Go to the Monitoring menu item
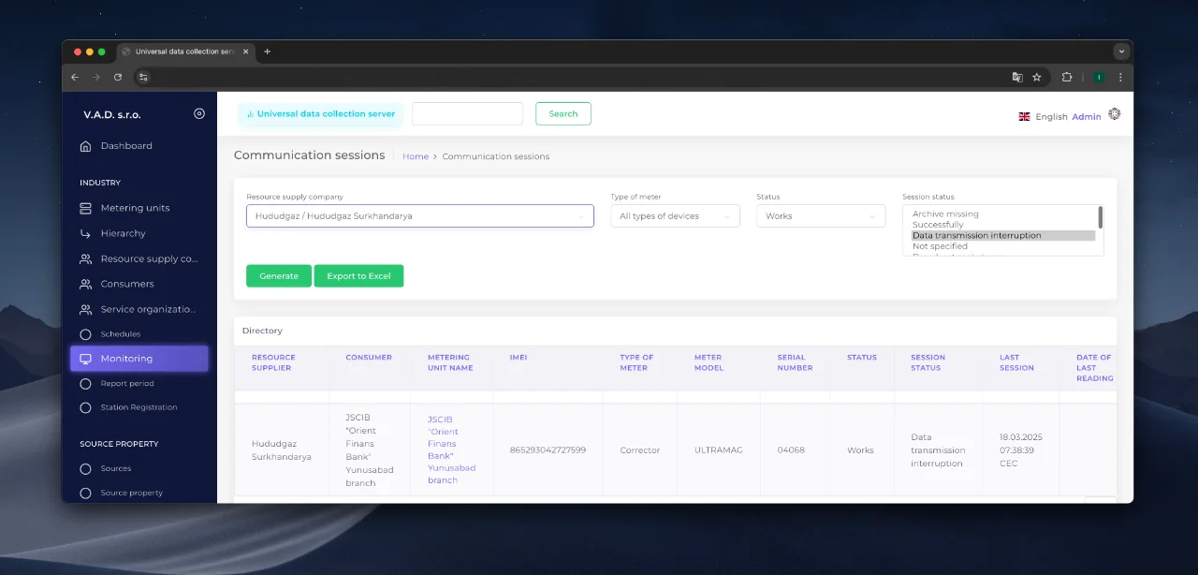Image resolution: width=1198 pixels, height=575 pixels. [139, 359]
